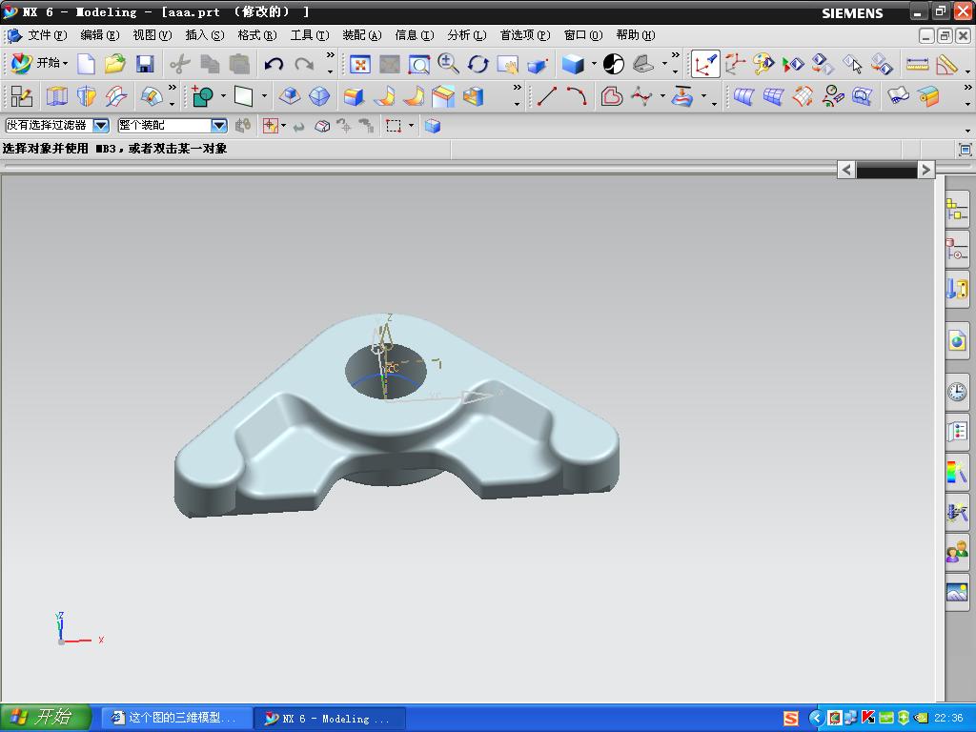Click the Measure Distance ruler icon
Image resolution: width=976 pixels, height=732 pixels.
(x=917, y=64)
